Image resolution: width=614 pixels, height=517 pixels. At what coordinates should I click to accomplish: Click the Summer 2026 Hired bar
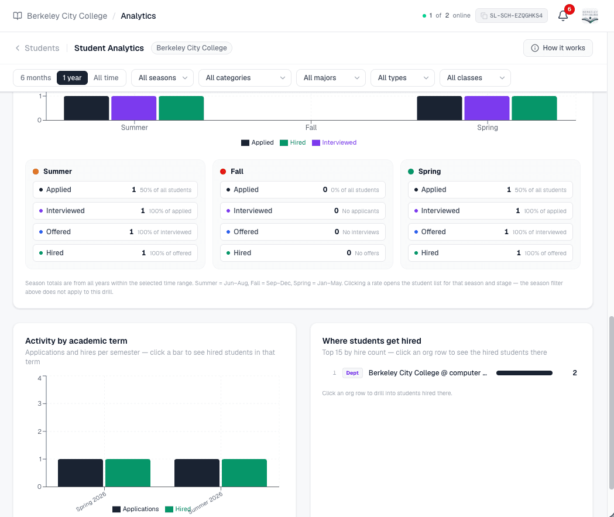click(244, 473)
